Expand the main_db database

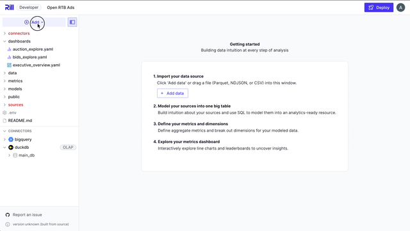pyautogui.click(x=9, y=155)
